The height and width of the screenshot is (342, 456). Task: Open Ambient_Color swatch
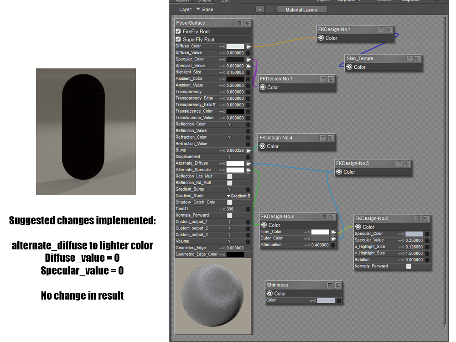[235, 79]
